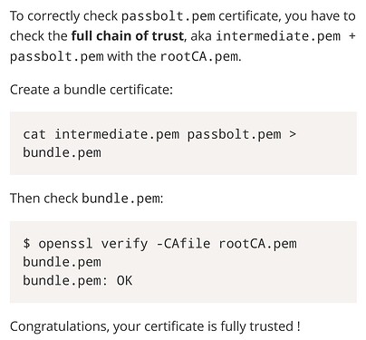This screenshot has height=340, width=366.
Task: Click 'cat' at start of first code block
Action: click(34, 134)
